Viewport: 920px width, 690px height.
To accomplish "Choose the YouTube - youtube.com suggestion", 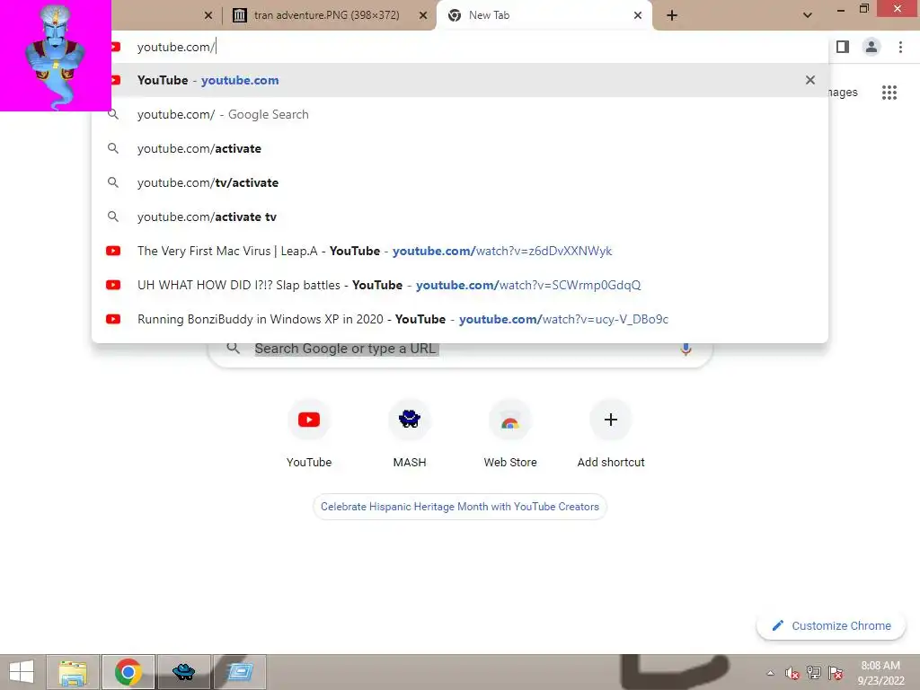I will tap(460, 80).
